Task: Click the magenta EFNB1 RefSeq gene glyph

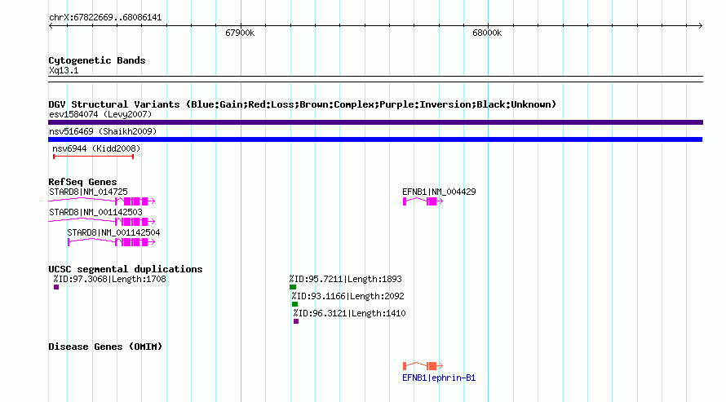Action: pyautogui.click(x=423, y=201)
